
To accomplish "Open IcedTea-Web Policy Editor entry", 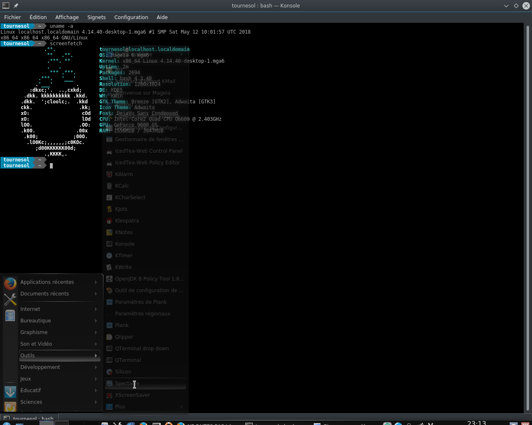I will pyautogui.click(x=145, y=163).
